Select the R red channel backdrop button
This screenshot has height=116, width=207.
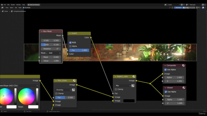click(x=190, y=8)
